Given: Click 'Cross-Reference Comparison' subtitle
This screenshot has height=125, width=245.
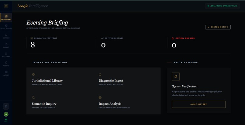Looking at the screenshot, I should [114, 108].
